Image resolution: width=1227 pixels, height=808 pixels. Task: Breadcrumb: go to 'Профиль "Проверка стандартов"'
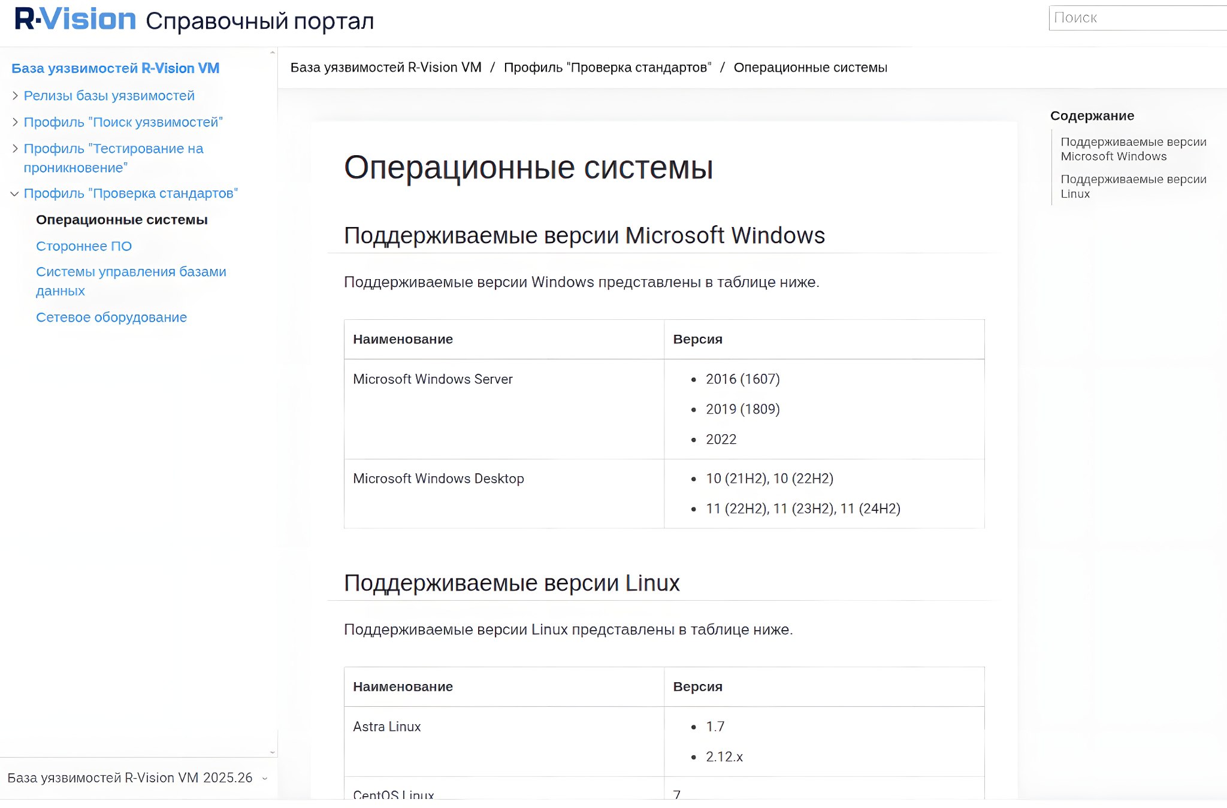pyautogui.click(x=608, y=68)
